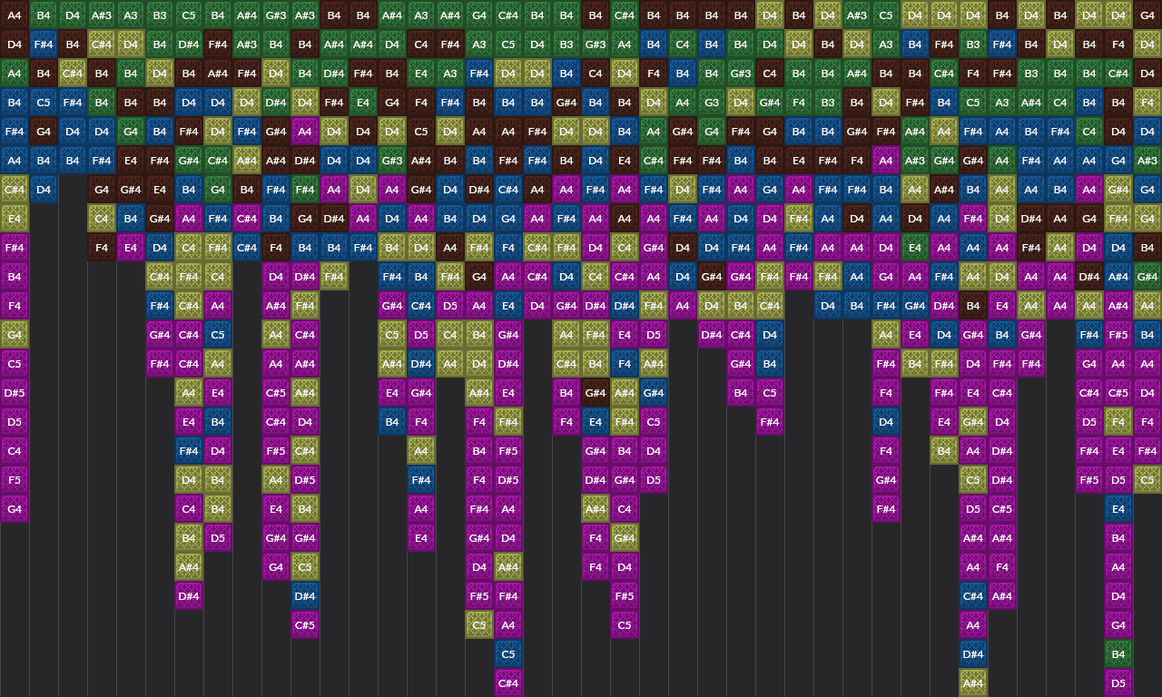The width and height of the screenshot is (1162, 697).
Task: Select the olive C#4 tile next to blue D4
Action: [15, 189]
